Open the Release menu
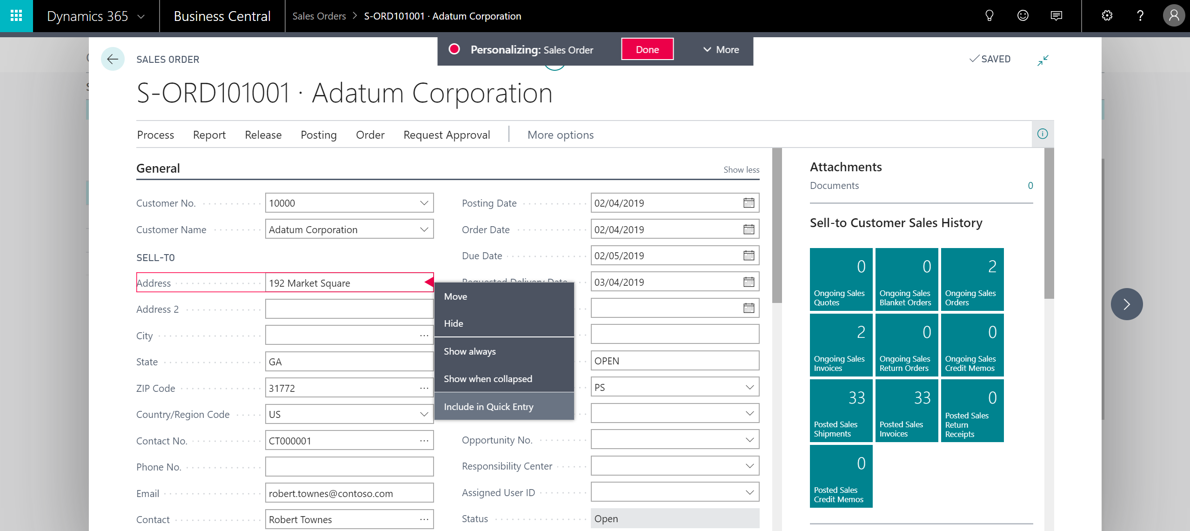The image size is (1190, 531). coord(263,134)
